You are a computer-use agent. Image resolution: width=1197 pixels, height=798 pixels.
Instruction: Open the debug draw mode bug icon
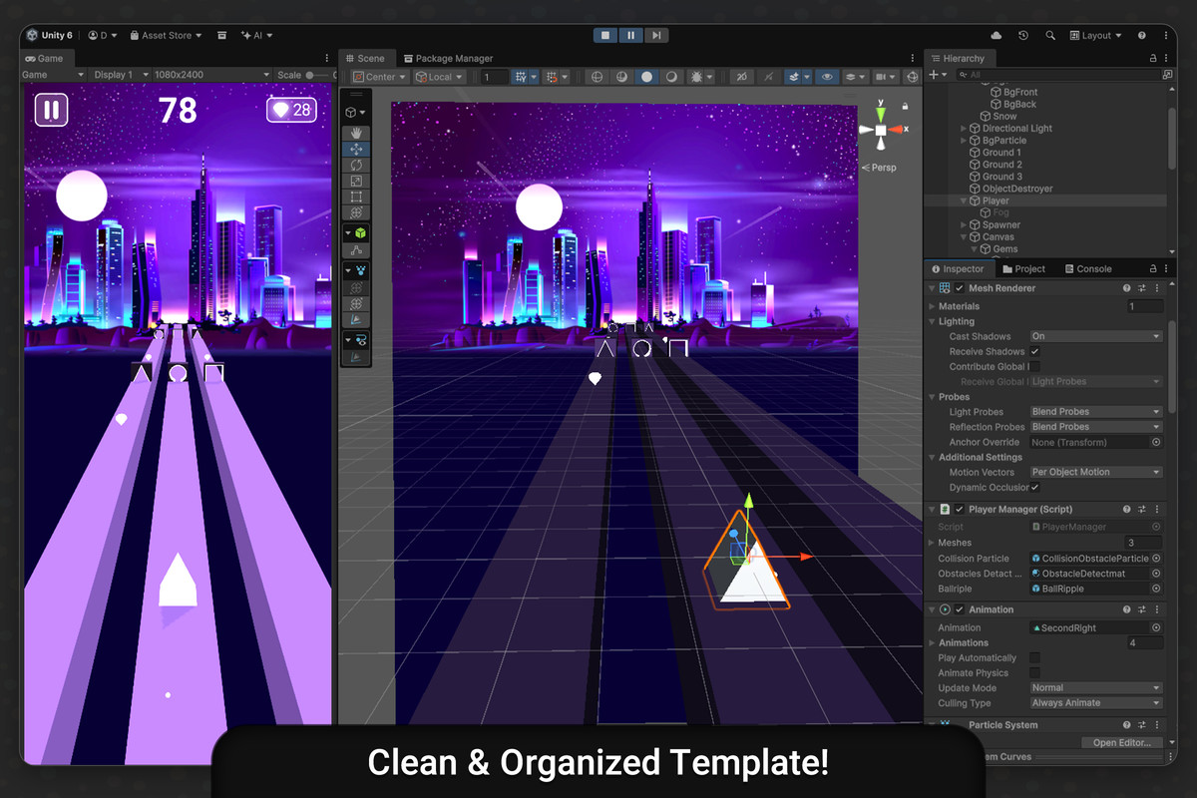point(696,77)
